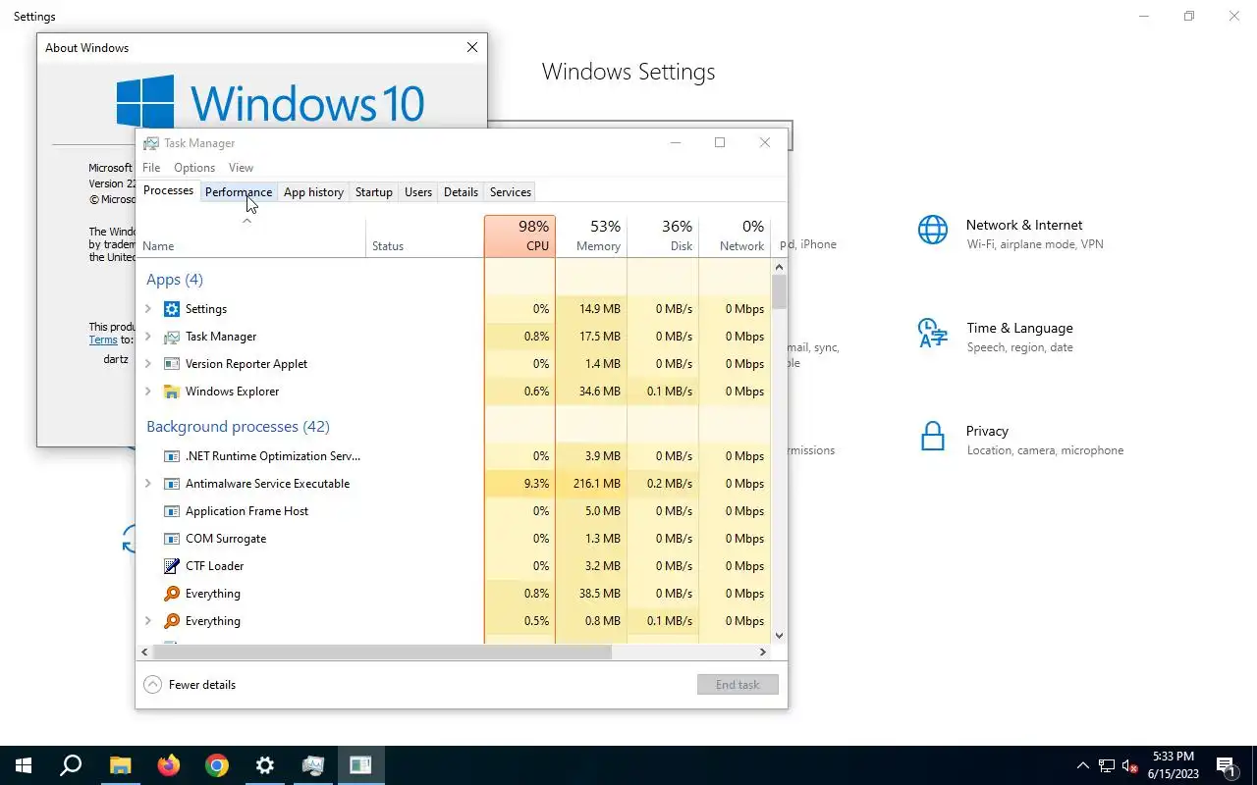Viewport: 1257px width, 785px height.
Task: Sort processes by Network column
Action: point(735,236)
